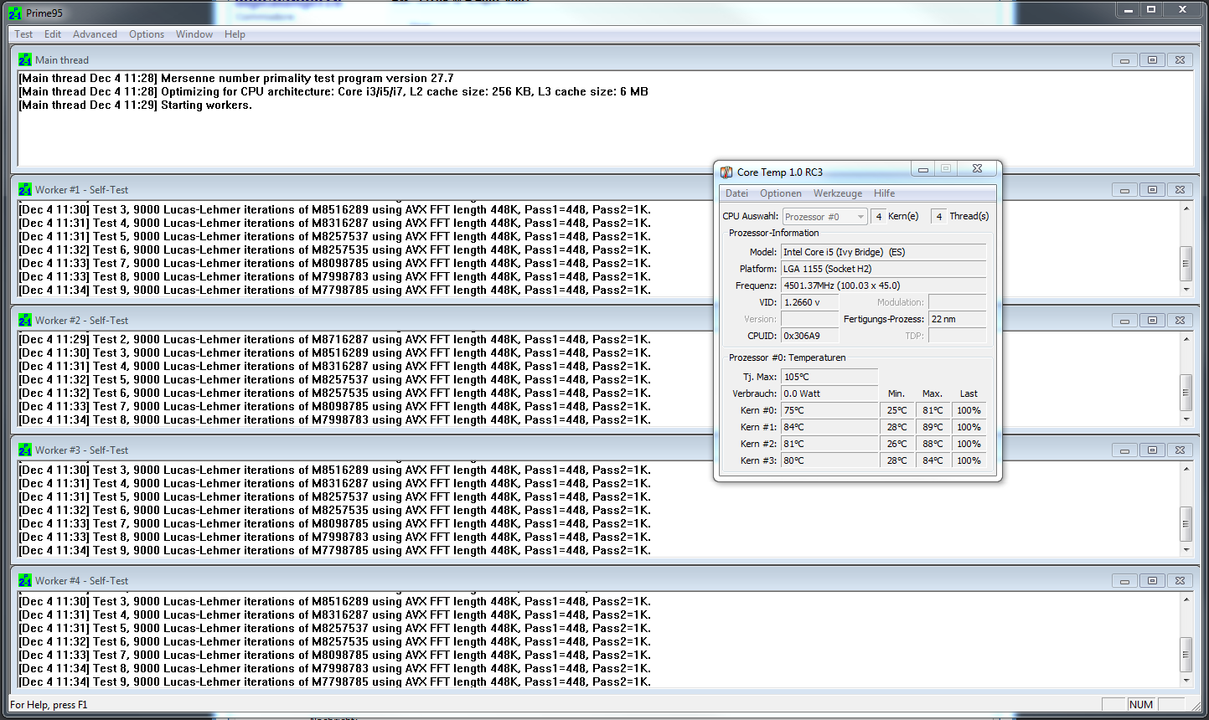Click the Worker #3 window icon
The height and width of the screenshot is (720, 1209).
click(25, 450)
